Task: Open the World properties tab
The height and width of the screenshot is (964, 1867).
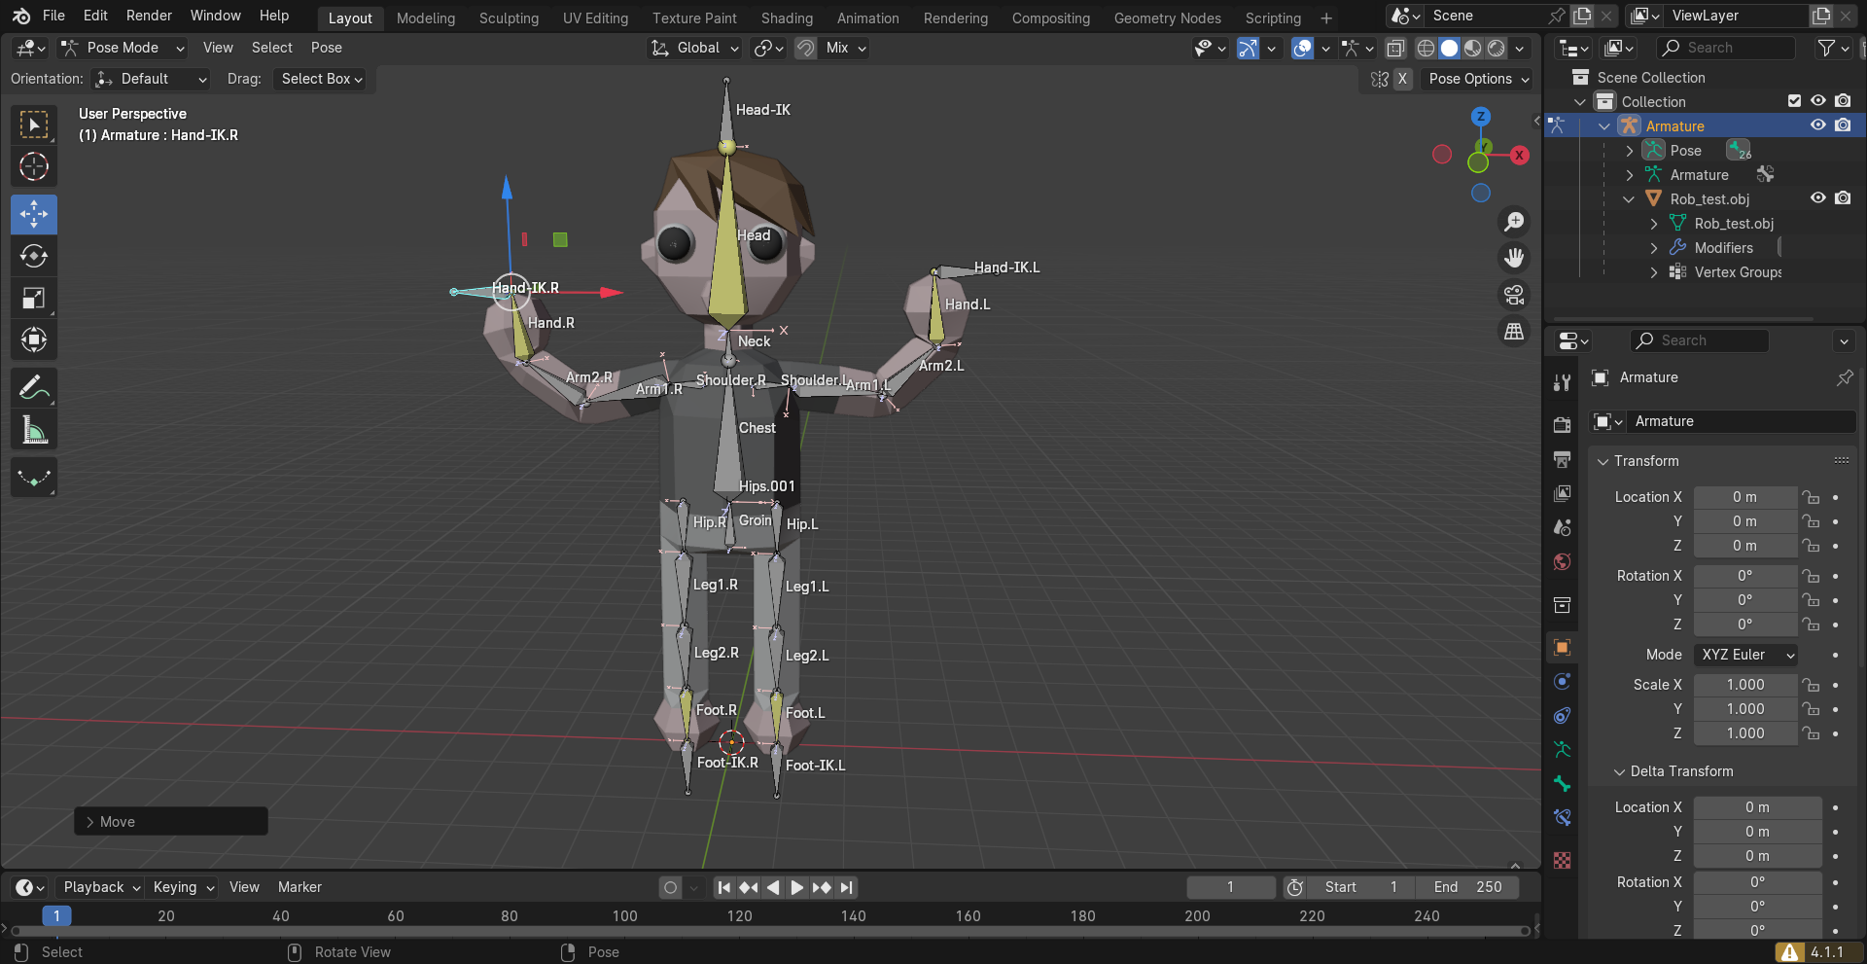Action: [x=1562, y=561]
